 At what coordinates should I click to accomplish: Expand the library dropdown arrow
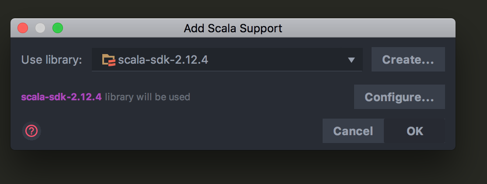(351, 60)
